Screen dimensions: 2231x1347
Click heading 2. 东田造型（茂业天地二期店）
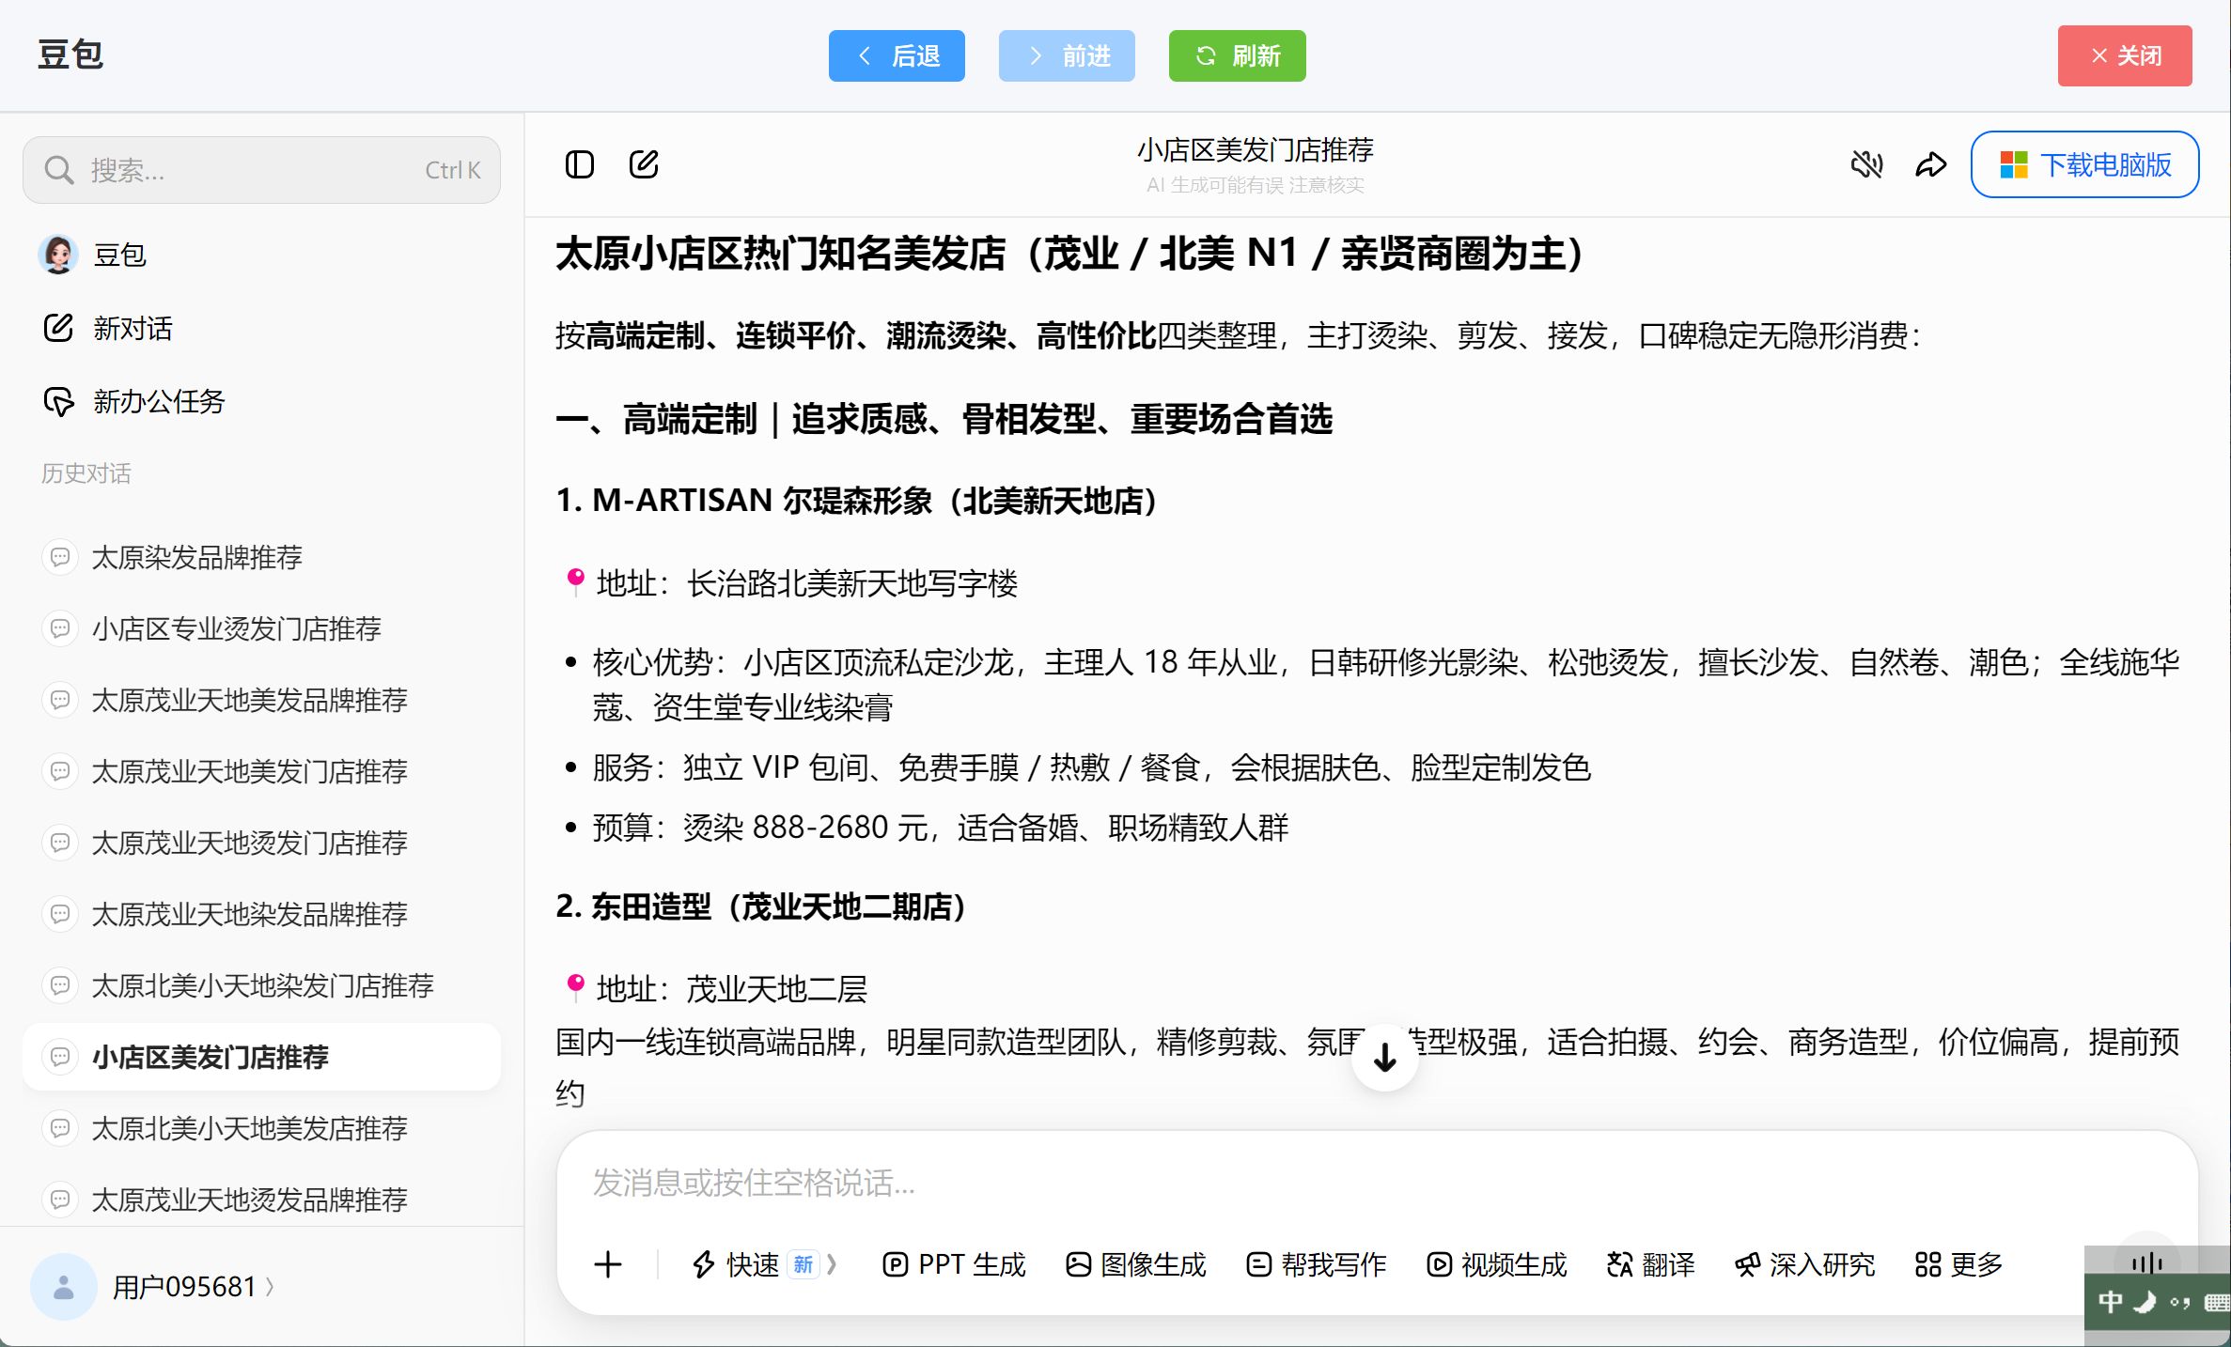[761, 906]
